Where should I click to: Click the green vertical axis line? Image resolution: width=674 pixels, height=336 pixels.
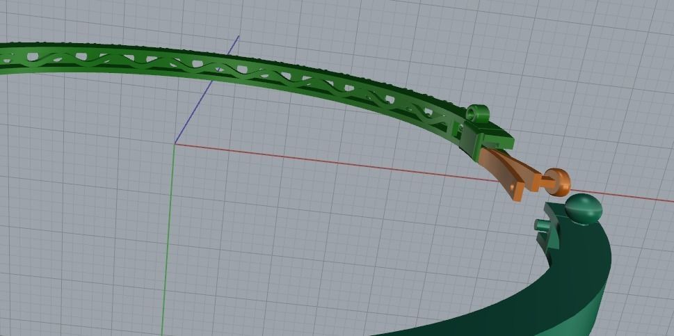[x=168, y=239]
